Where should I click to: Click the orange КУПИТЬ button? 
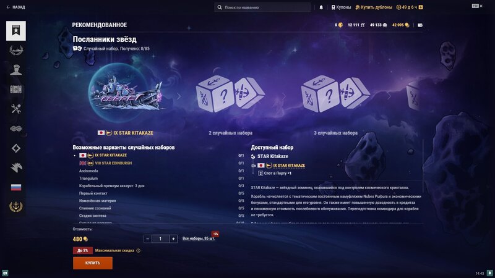coord(92,263)
